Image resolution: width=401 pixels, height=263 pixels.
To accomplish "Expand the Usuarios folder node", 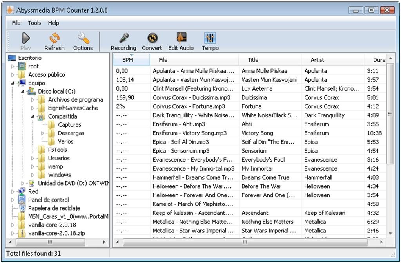I will click(33, 158).
